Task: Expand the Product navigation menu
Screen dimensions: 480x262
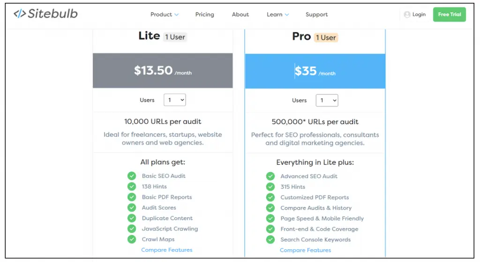Action: click(x=165, y=15)
